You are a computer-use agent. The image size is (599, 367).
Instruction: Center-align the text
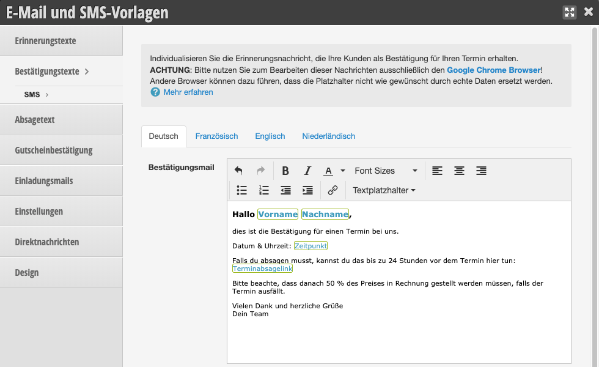pos(459,171)
